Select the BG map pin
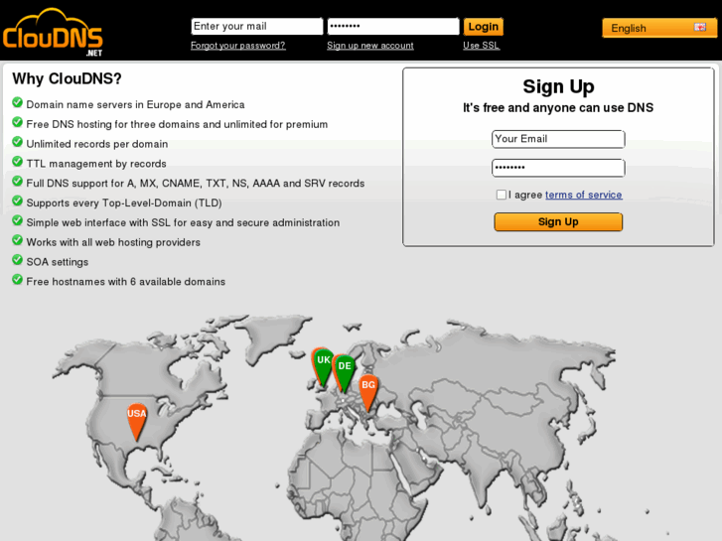722x541 pixels. 367,392
